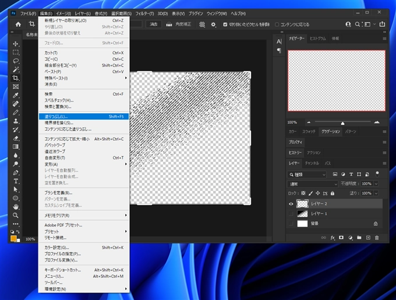Click the fx layer style icon
396x300 pixels.
click(x=333, y=238)
